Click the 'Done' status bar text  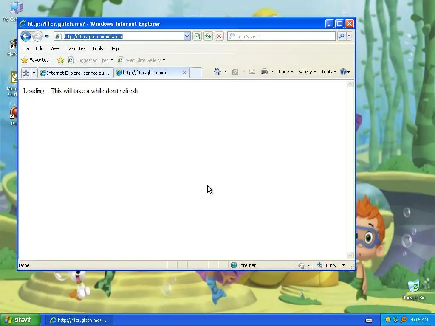click(24, 265)
